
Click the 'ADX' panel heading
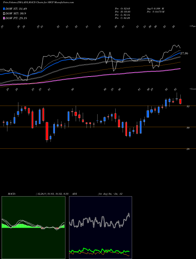74,194
